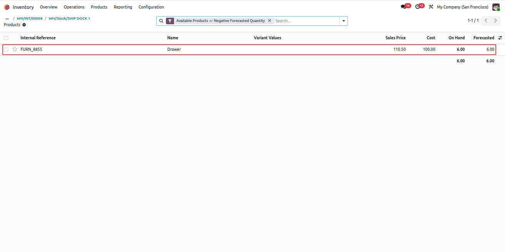Viewport: 505px width, 252px height.
Task: Click the Drawer row Forecasted 6.00
Action: [x=490, y=49]
